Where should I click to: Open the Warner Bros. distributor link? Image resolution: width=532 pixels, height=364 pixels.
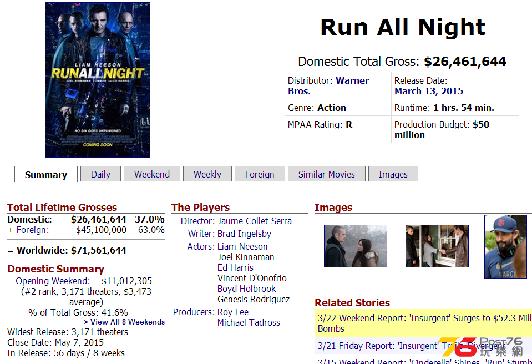[328, 86]
